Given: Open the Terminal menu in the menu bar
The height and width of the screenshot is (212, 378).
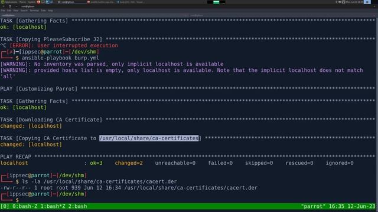Looking at the screenshot, I should (34, 11).
